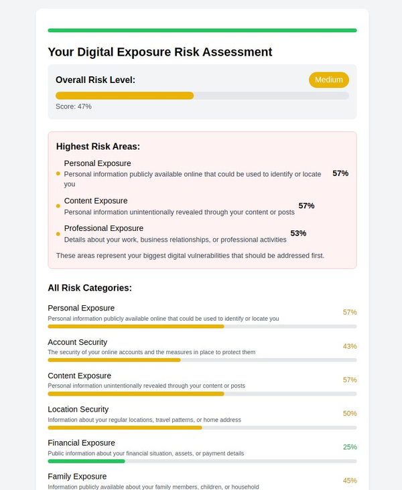
Task: Select Content Exposure in Highest Risk Areas
Action: (x=96, y=201)
